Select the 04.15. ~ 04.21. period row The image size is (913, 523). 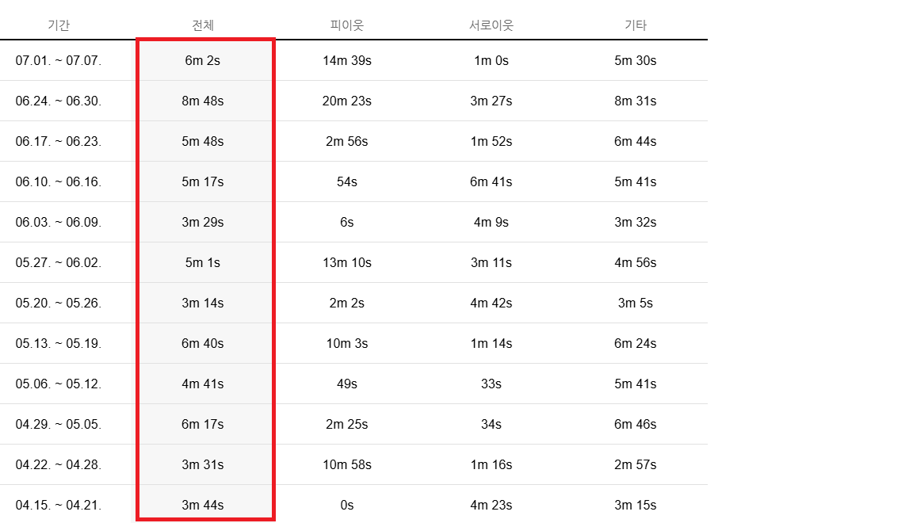click(x=59, y=505)
